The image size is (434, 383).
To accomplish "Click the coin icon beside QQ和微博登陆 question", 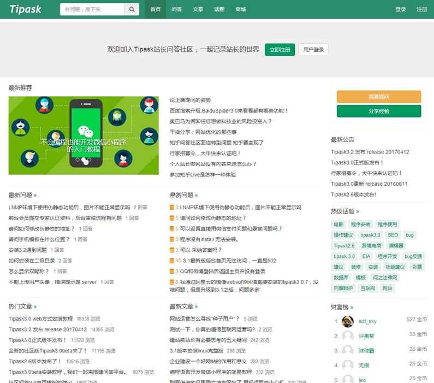I will [x=172, y=272].
